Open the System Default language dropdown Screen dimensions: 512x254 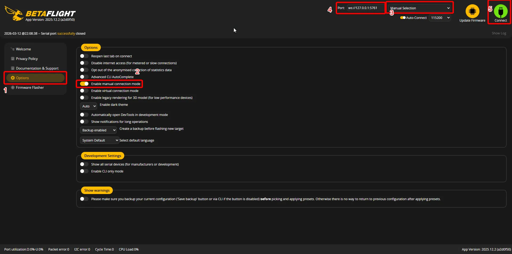(99, 140)
